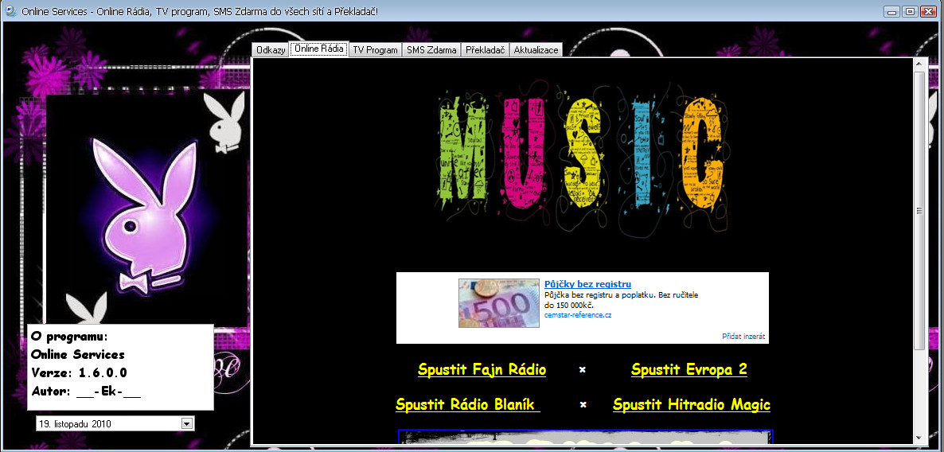Viewport: 944px width, 452px height.
Task: Play Spustit Hitradio Magic link
Action: 691,404
